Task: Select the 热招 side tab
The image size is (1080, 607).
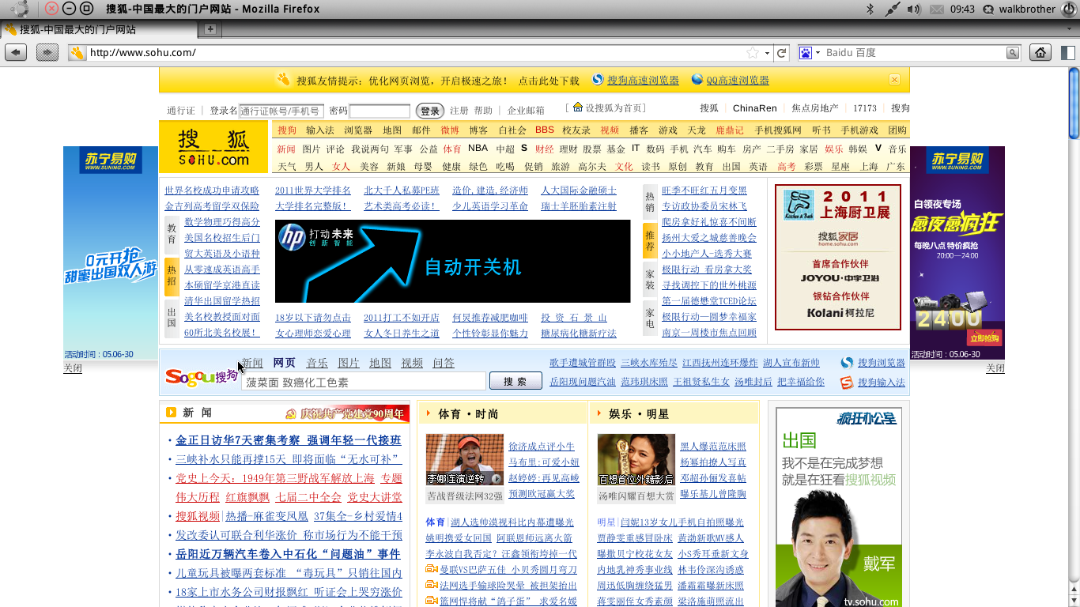Action: click(x=172, y=277)
